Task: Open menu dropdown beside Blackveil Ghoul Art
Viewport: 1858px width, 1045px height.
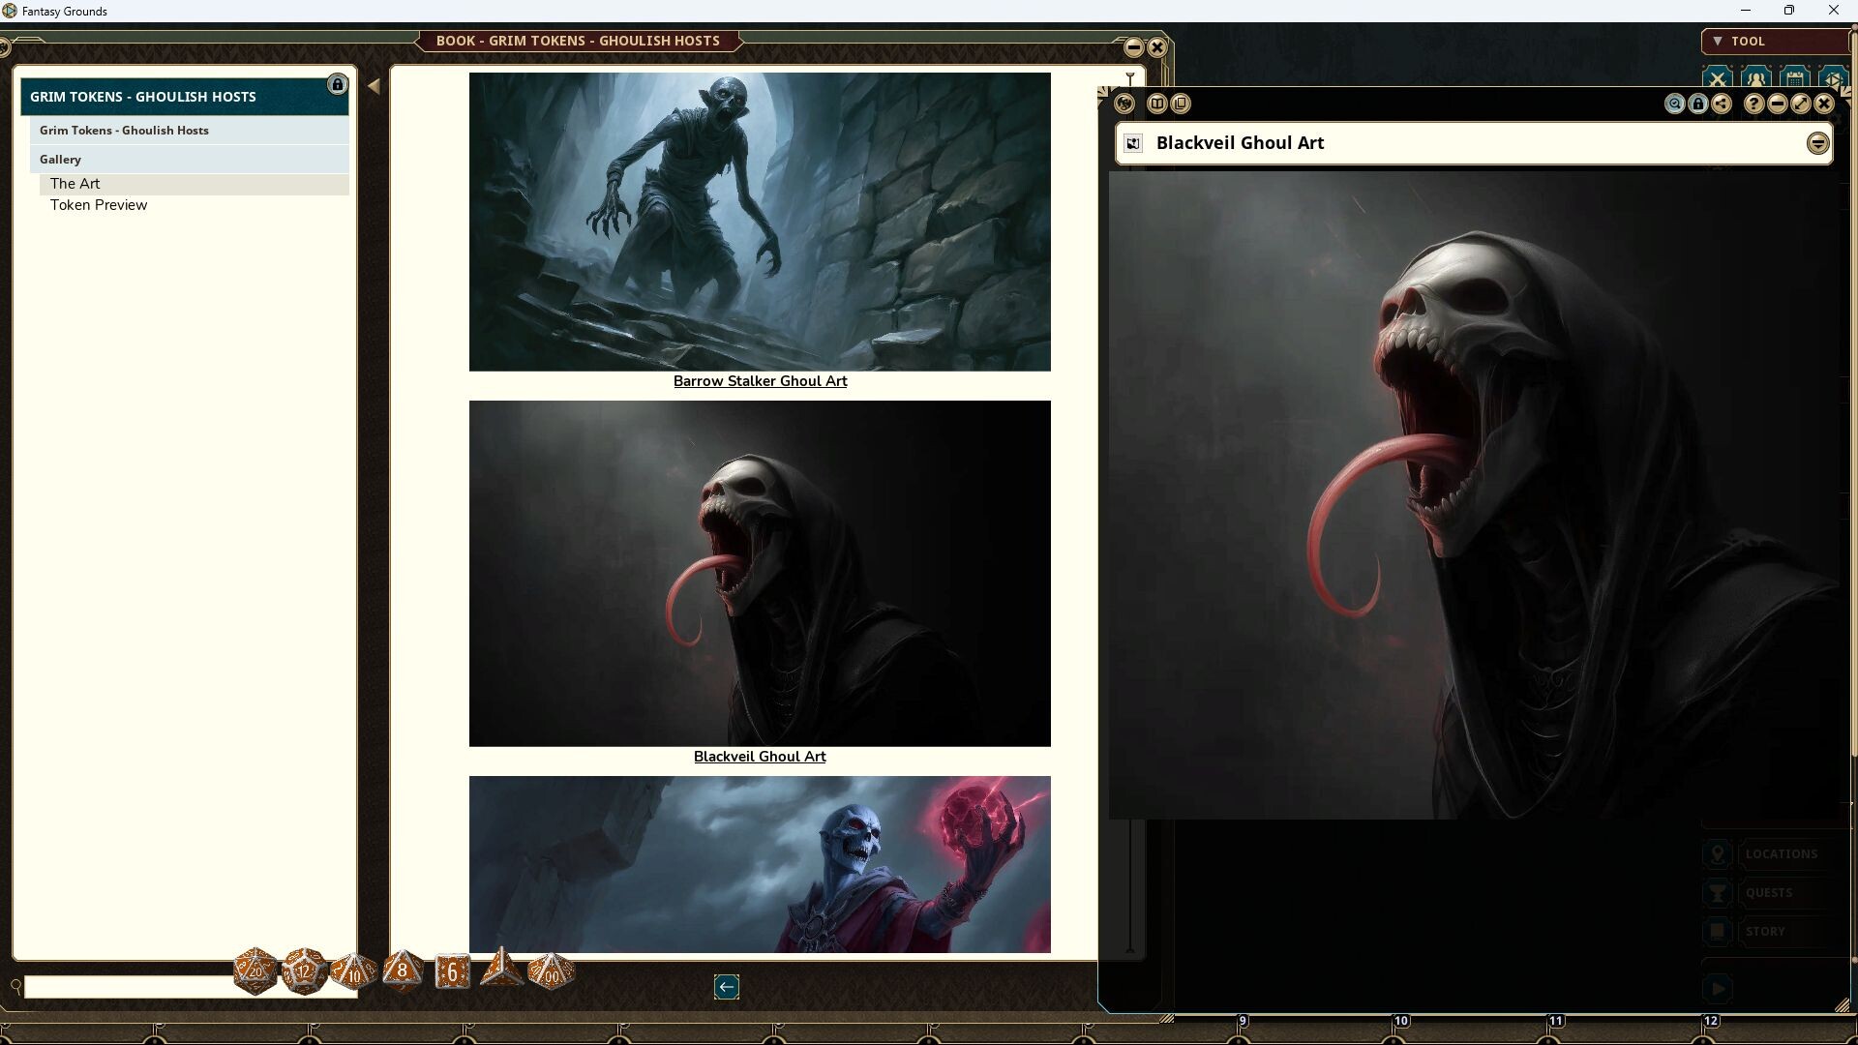Action: pos(1817,143)
